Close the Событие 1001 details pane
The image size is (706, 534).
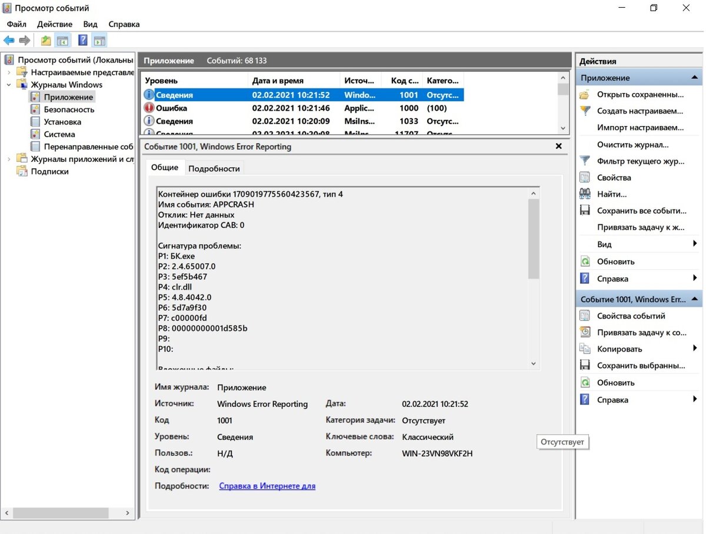tap(559, 146)
